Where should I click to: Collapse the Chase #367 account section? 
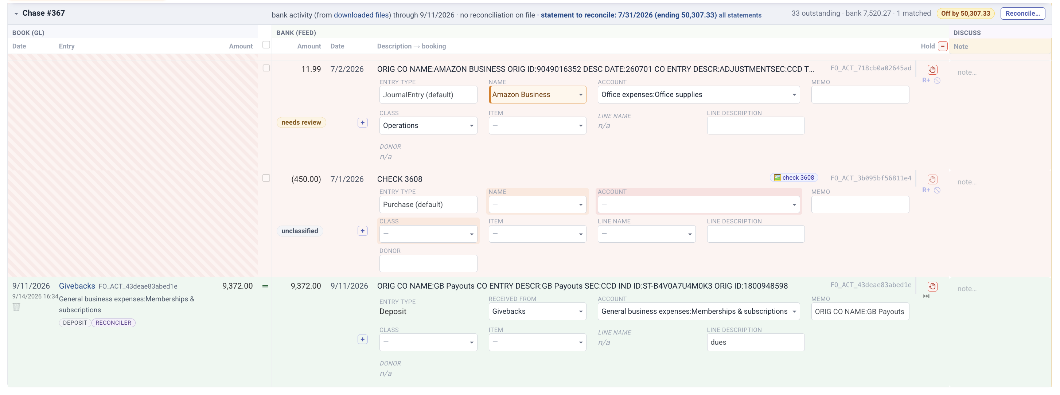[16, 13]
